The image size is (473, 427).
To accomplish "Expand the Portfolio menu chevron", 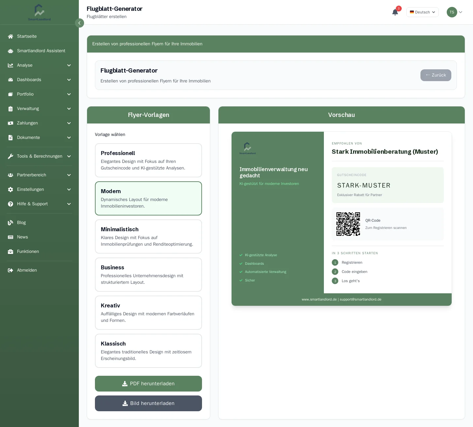I will 69,94.
